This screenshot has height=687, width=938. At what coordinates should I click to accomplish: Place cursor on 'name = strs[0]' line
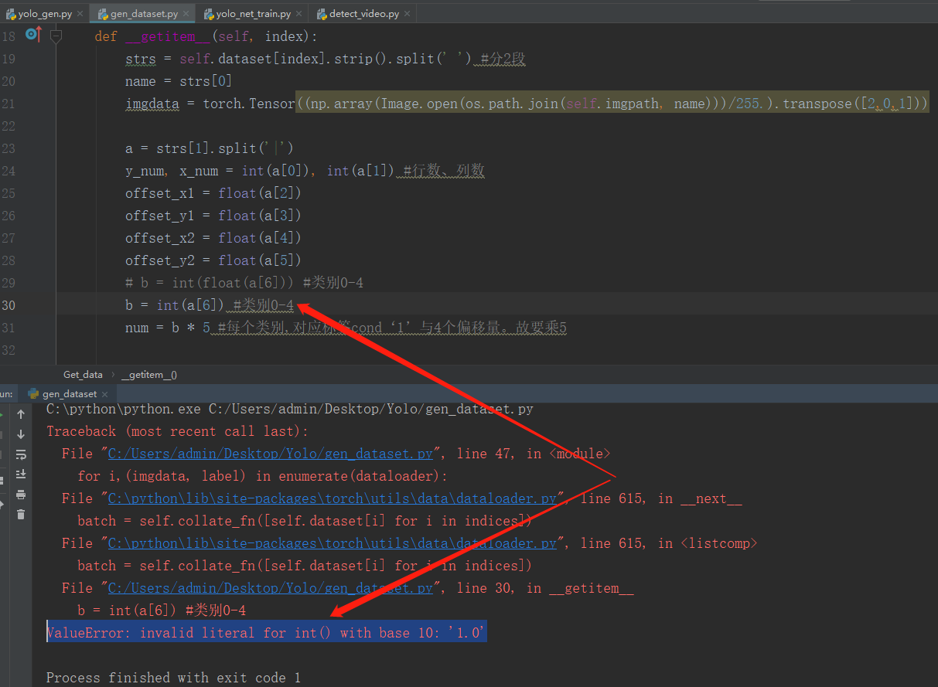(179, 81)
